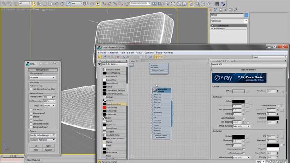Open the Self Illumination 100% dropdown
290x163 pixels.
pyautogui.click(x=49, y=101)
